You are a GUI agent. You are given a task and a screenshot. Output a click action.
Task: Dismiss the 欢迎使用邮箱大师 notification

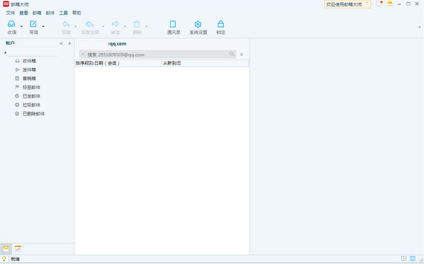point(367,3)
